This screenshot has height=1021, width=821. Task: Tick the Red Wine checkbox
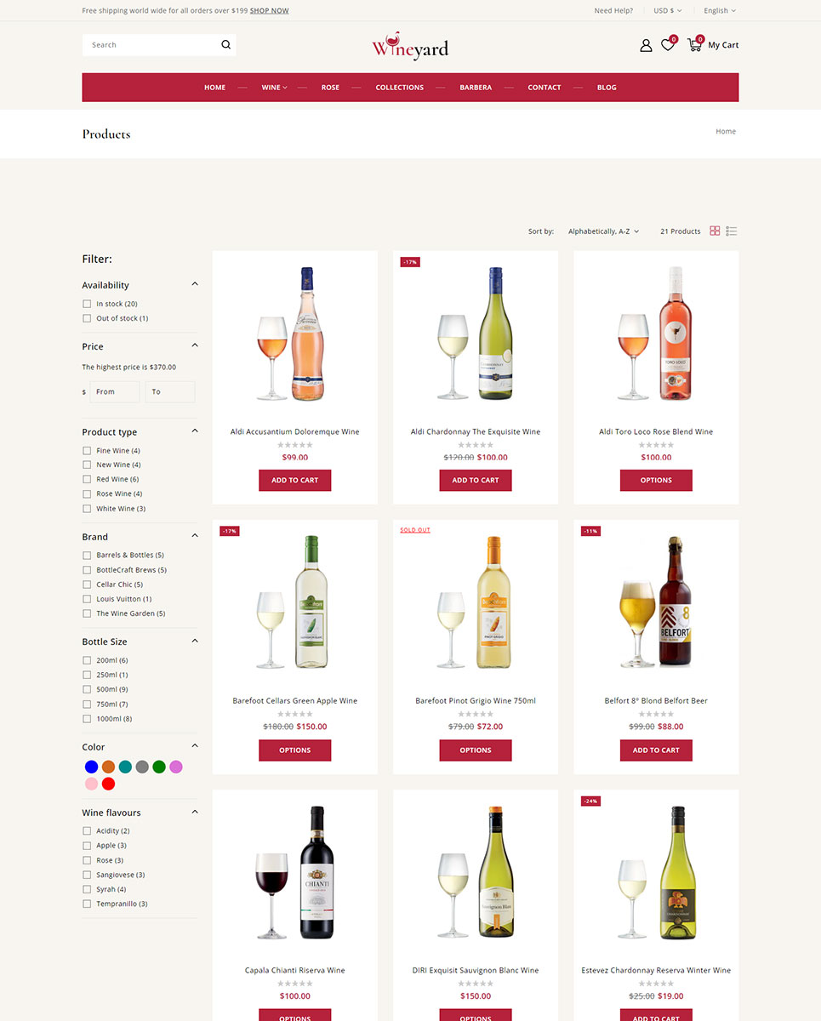click(87, 479)
